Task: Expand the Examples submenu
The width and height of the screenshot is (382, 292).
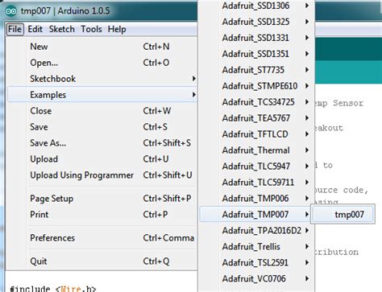Action: point(102,95)
